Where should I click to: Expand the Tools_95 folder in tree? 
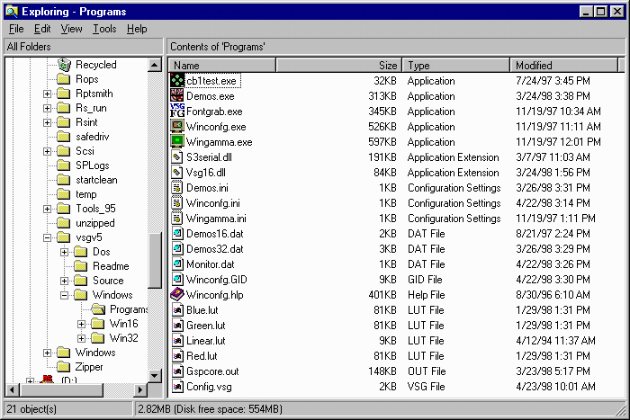[48, 209]
